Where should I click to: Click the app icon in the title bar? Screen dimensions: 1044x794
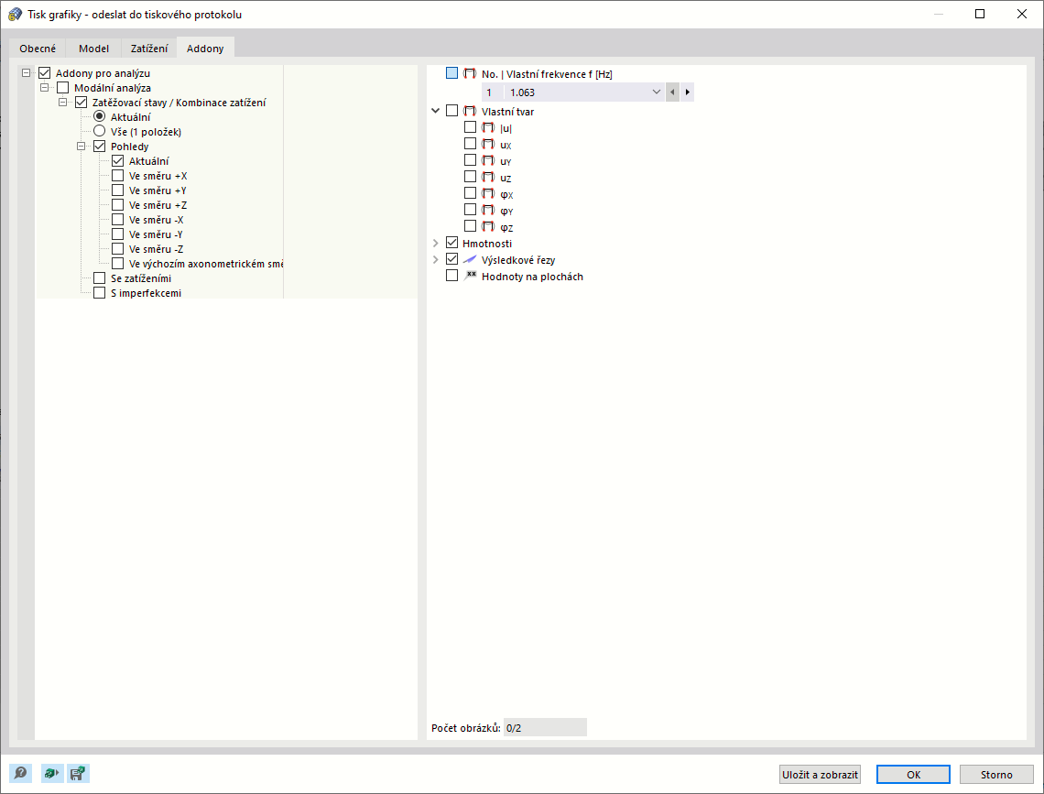tap(15, 14)
